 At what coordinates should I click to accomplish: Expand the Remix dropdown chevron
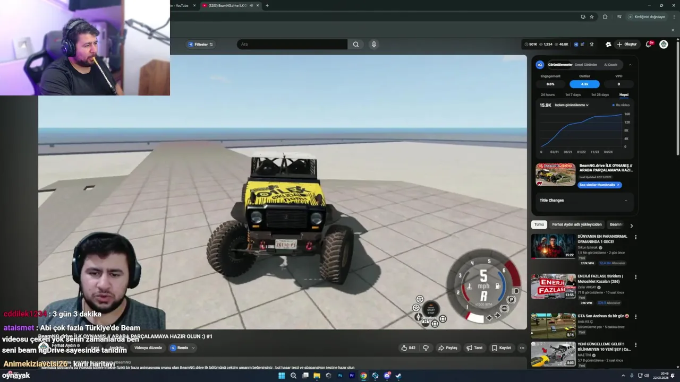point(193,348)
